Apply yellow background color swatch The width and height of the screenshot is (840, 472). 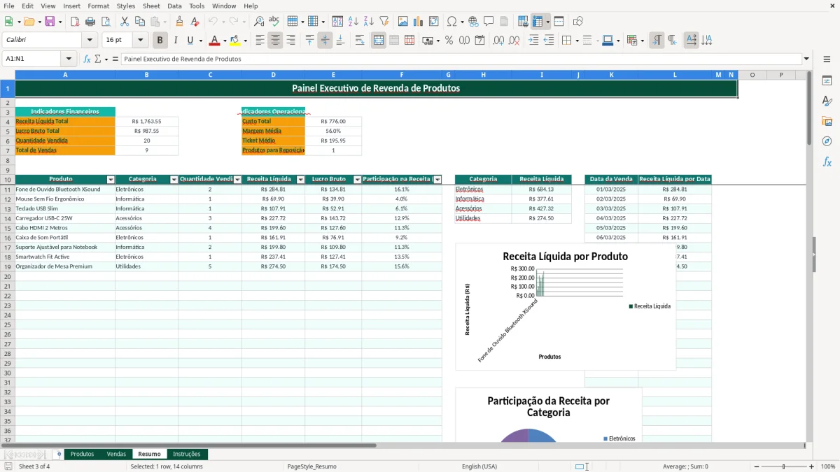pyautogui.click(x=235, y=41)
